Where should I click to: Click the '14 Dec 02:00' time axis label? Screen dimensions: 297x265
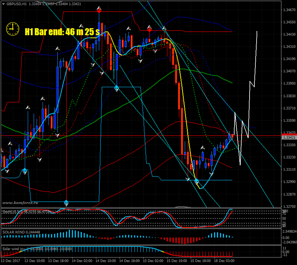(82, 261)
